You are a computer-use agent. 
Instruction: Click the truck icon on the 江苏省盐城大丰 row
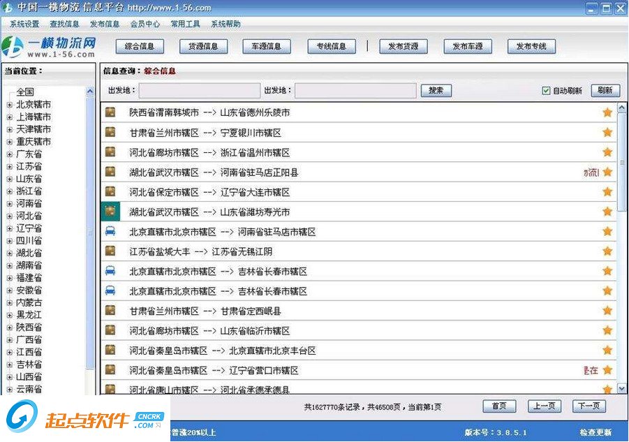point(112,251)
